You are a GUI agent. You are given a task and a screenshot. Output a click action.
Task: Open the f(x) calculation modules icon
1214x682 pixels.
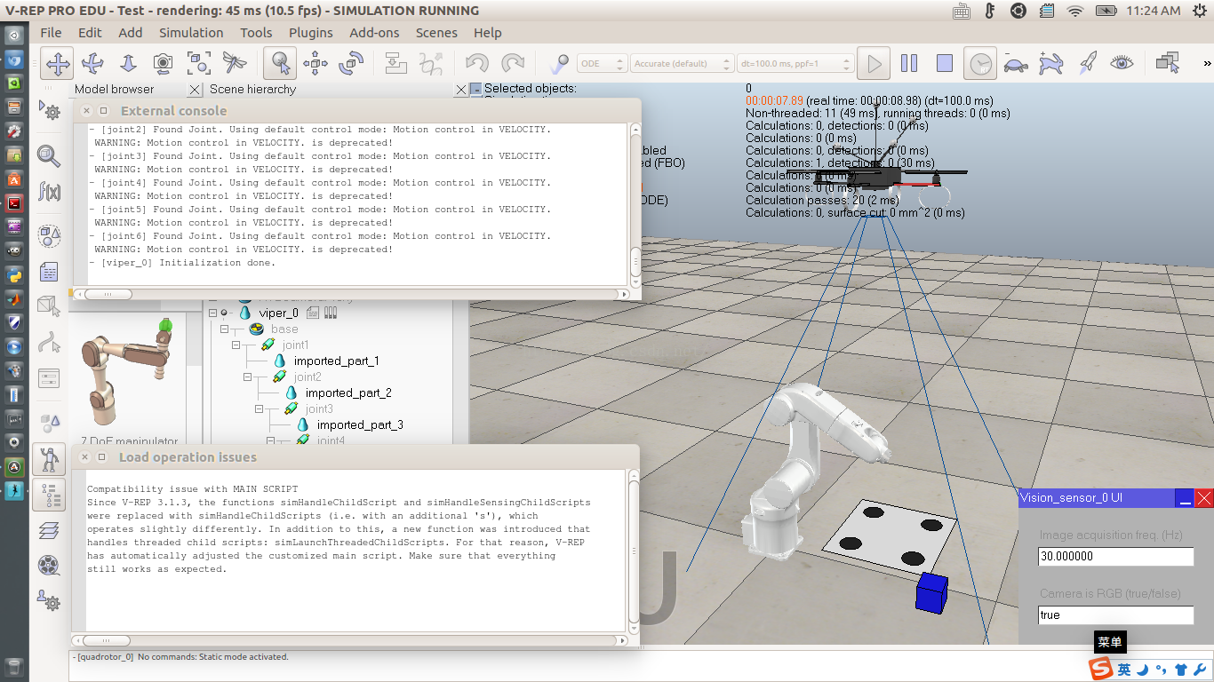[x=49, y=191]
